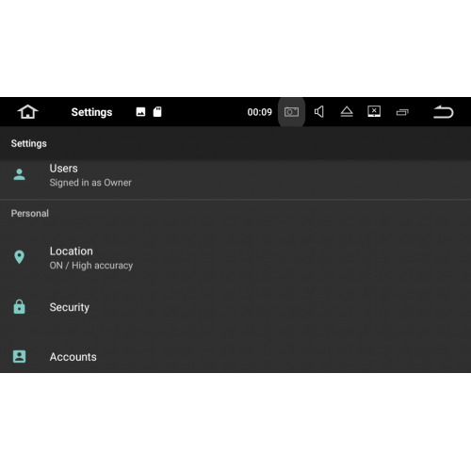The width and height of the screenshot is (471, 471).
Task: Open Accounts settings
Action: [235, 357]
